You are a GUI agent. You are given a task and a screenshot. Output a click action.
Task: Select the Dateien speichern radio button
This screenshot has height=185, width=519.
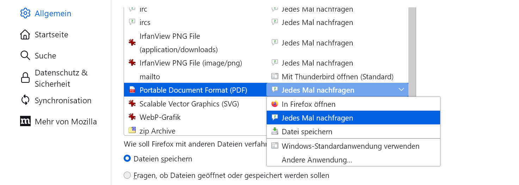[x=127, y=159]
